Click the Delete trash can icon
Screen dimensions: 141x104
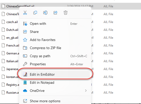pyautogui.click(x=66, y=13)
